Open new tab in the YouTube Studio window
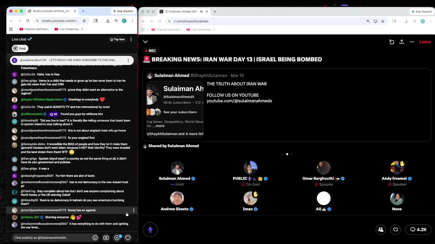This screenshot has width=435, height=244. click(83, 11)
